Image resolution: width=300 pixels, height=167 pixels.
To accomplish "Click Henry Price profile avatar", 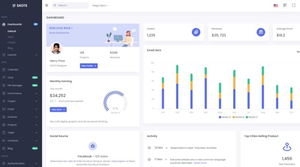I will [56, 48].
